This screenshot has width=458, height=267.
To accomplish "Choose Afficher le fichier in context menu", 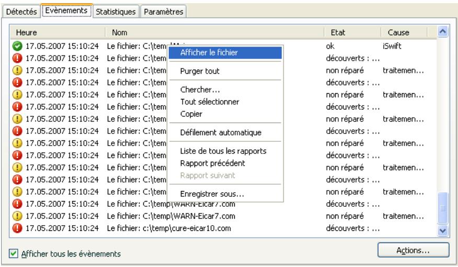I will click(225, 53).
